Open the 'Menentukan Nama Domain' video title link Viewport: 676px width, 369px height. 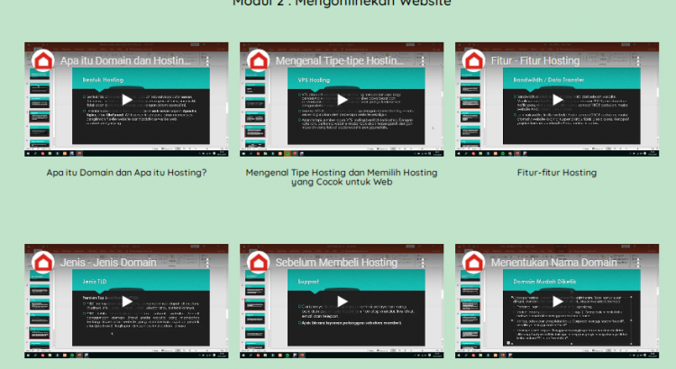pyautogui.click(x=552, y=263)
